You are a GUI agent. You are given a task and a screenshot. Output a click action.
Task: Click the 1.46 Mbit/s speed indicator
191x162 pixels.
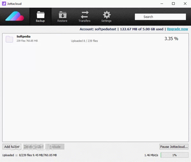pos(151,155)
